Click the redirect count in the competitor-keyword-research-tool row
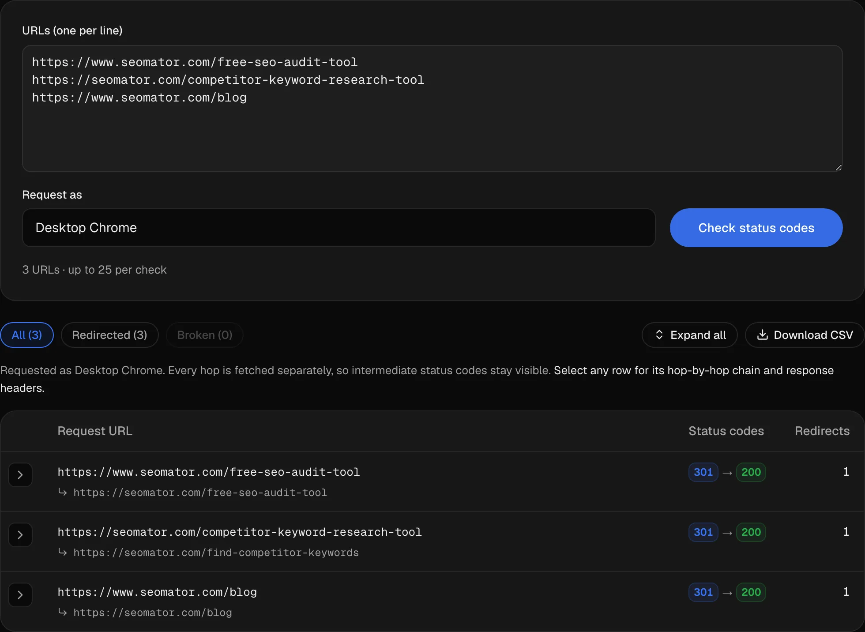Viewport: 865px width, 632px height. pyautogui.click(x=846, y=532)
